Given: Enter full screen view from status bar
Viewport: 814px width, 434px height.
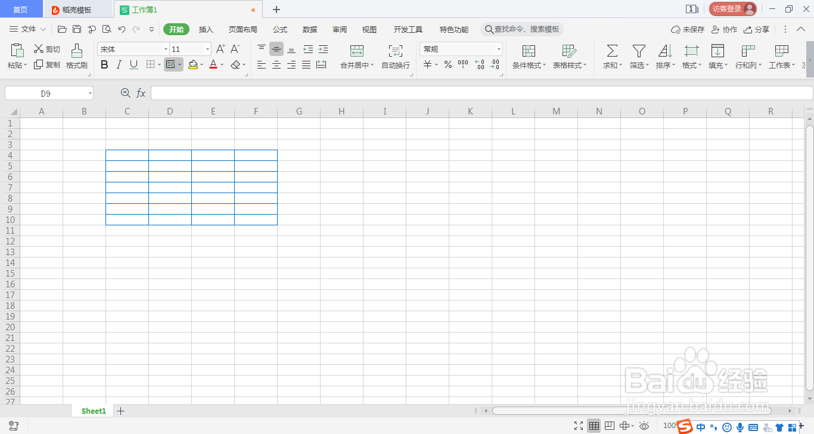Looking at the screenshot, I should pos(578,426).
